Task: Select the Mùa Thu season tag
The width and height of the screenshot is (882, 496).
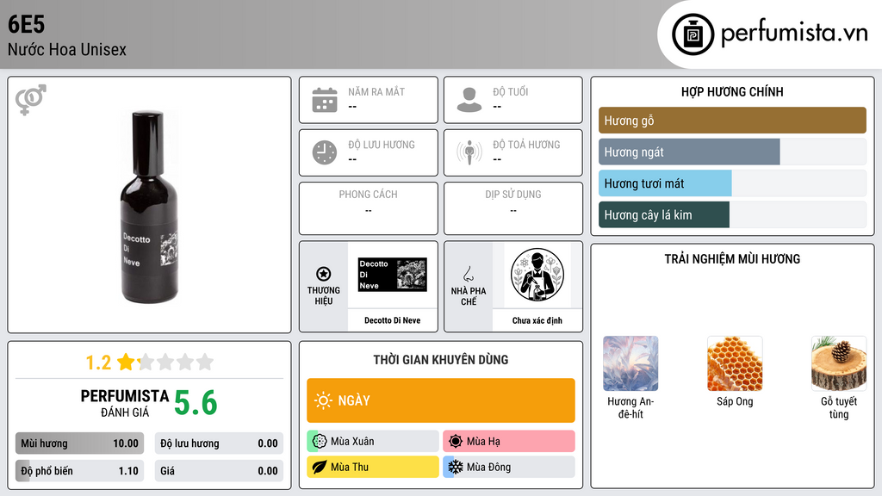Action: tap(373, 467)
